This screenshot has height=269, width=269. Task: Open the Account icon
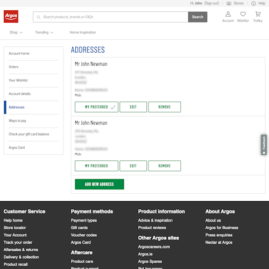point(228,17)
